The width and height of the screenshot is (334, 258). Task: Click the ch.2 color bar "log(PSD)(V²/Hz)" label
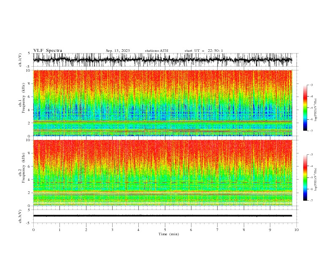click(316, 180)
